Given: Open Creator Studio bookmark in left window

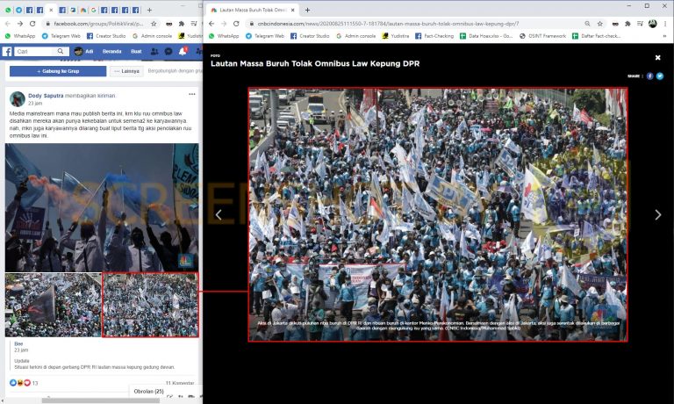Looking at the screenshot, I should 106,36.
